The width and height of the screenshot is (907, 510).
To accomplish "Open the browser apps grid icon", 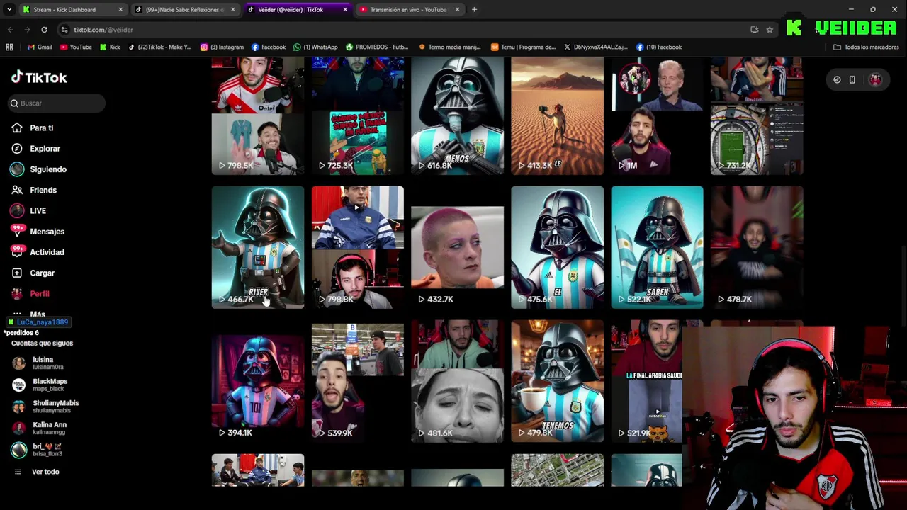I will pos(9,47).
